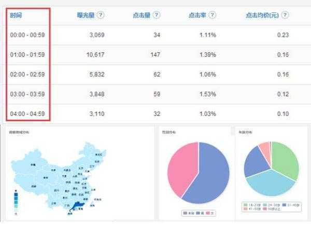Toggle the 41-50岁 legend entry
This screenshot has height=230, width=311.
(252, 209)
